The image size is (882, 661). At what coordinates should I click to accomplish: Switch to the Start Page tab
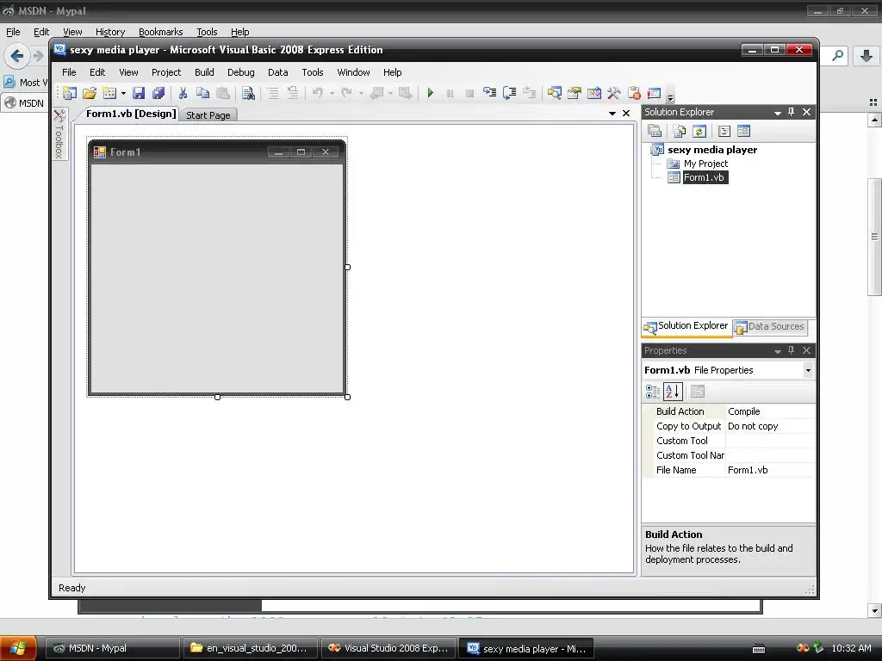tap(208, 115)
